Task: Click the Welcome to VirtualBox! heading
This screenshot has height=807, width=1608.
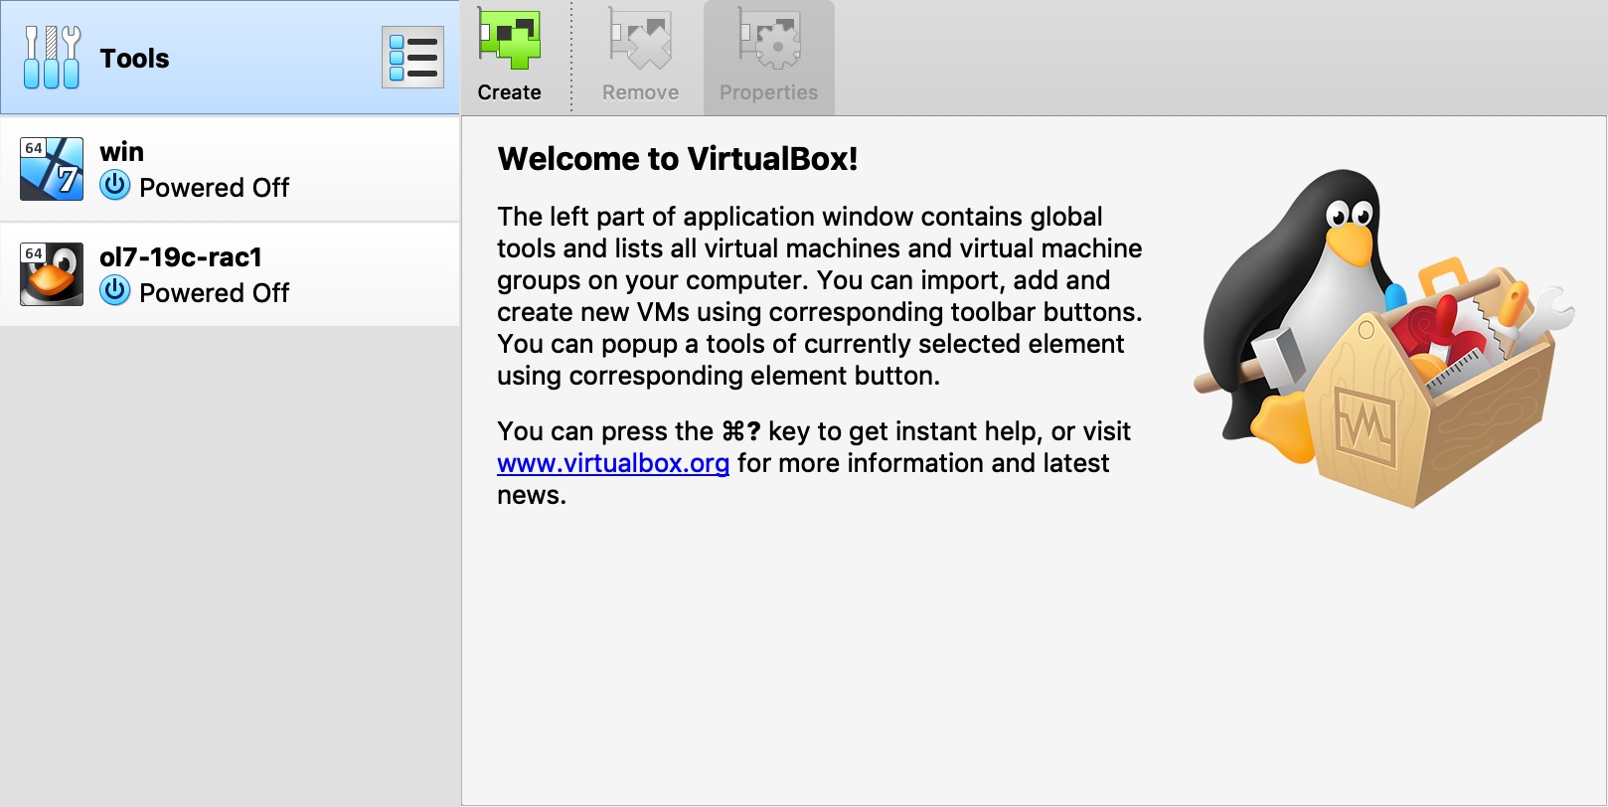Action: pyautogui.click(x=678, y=159)
